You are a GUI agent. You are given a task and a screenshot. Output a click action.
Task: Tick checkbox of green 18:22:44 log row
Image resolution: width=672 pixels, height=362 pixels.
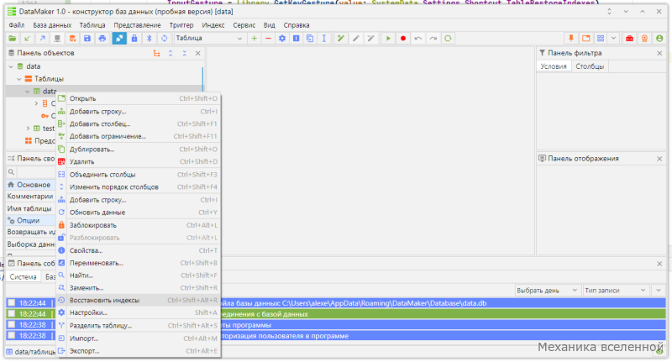[x=12, y=313]
